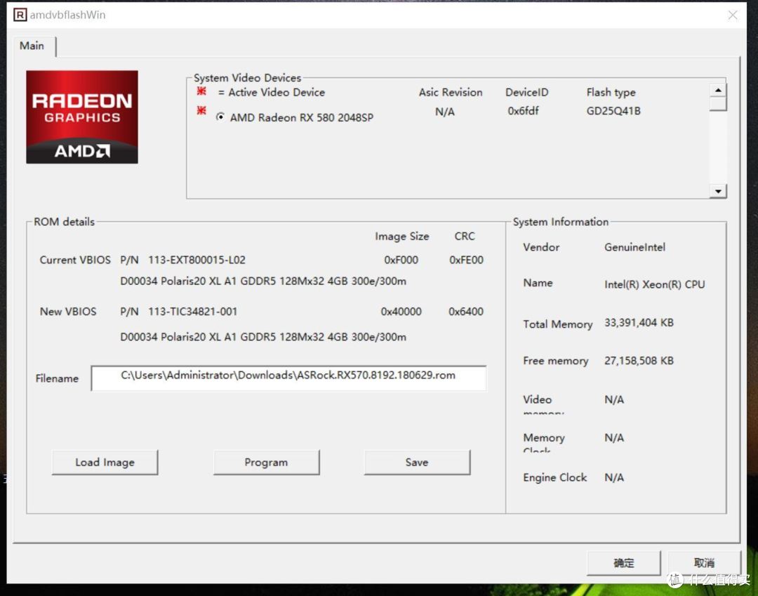Click the device list scroll up arrow
Screen dimensions: 758x596
[719, 91]
